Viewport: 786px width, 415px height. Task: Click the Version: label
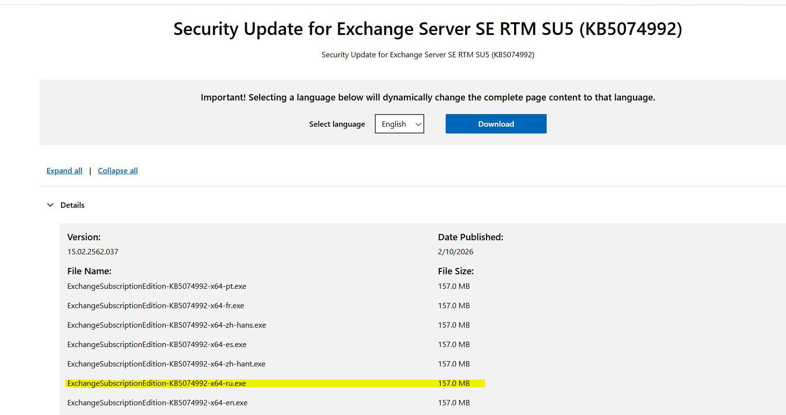tap(84, 237)
